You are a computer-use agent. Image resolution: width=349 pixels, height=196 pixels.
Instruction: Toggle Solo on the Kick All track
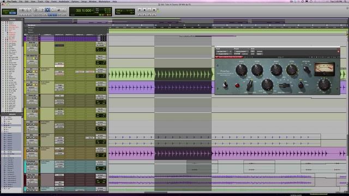[34, 45]
